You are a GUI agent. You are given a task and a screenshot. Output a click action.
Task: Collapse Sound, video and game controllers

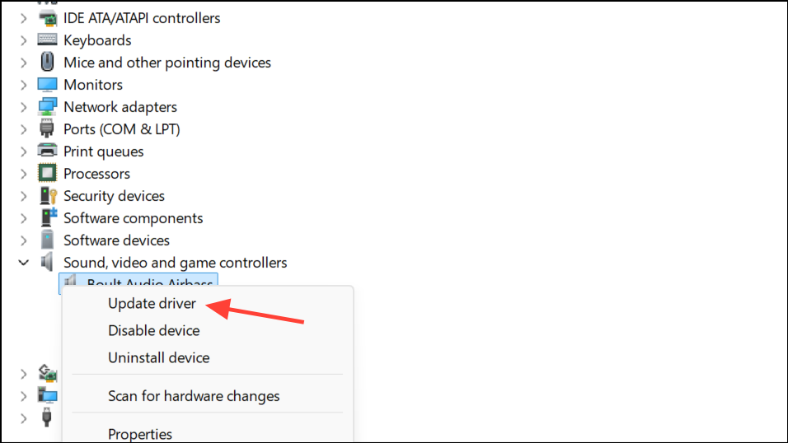pyautogui.click(x=24, y=263)
